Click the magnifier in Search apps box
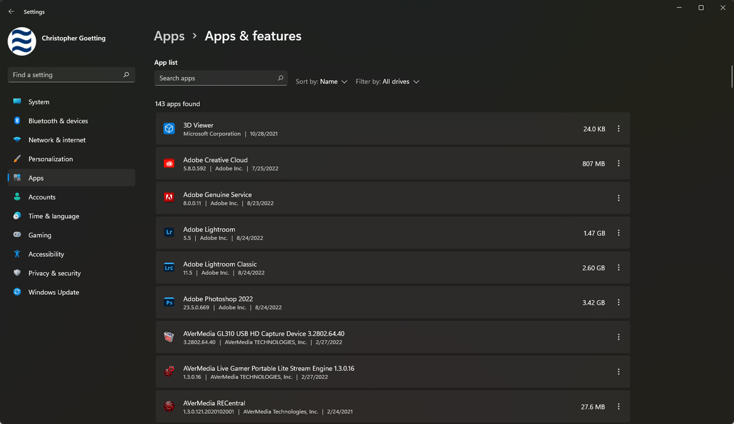 pos(281,78)
